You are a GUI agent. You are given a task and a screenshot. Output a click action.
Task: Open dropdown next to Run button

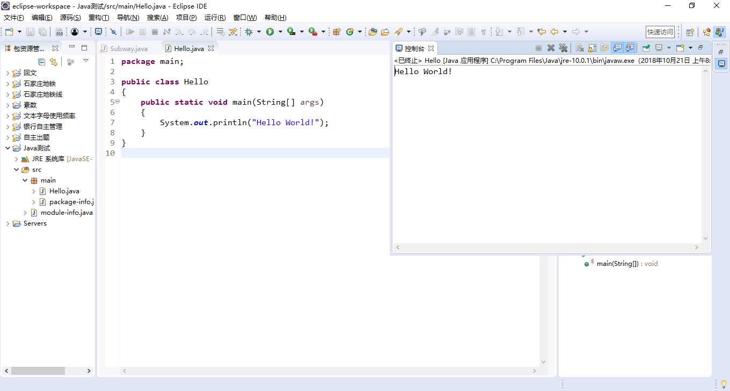(280, 32)
